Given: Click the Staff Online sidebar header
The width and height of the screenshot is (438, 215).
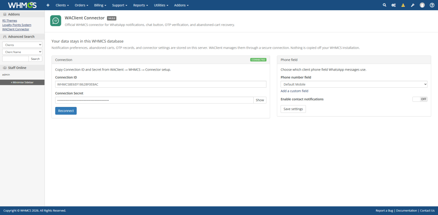Looking at the screenshot, I should tap(22, 68).
